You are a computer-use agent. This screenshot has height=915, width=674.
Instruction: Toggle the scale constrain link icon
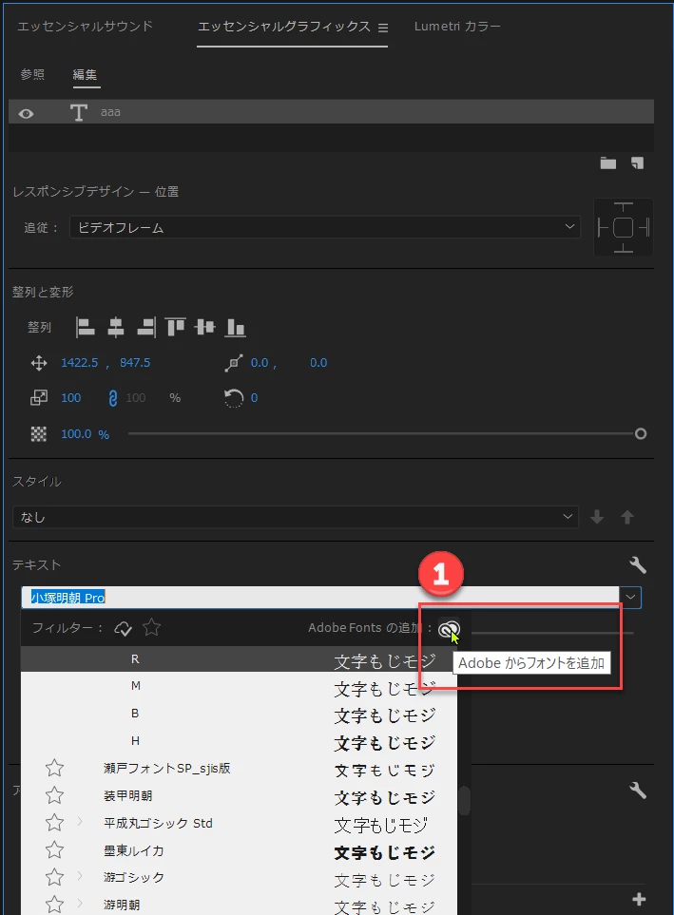coord(113,398)
